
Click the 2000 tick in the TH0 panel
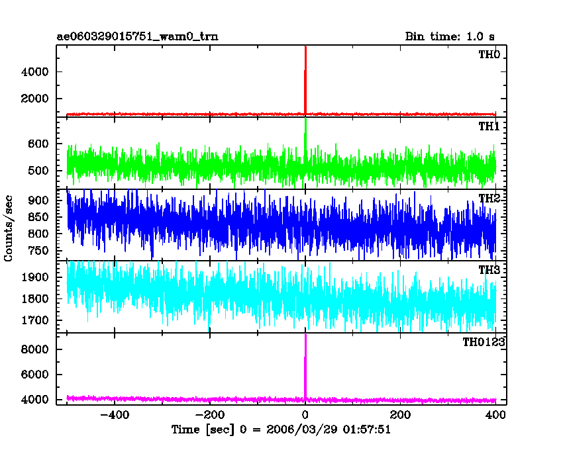35,99
